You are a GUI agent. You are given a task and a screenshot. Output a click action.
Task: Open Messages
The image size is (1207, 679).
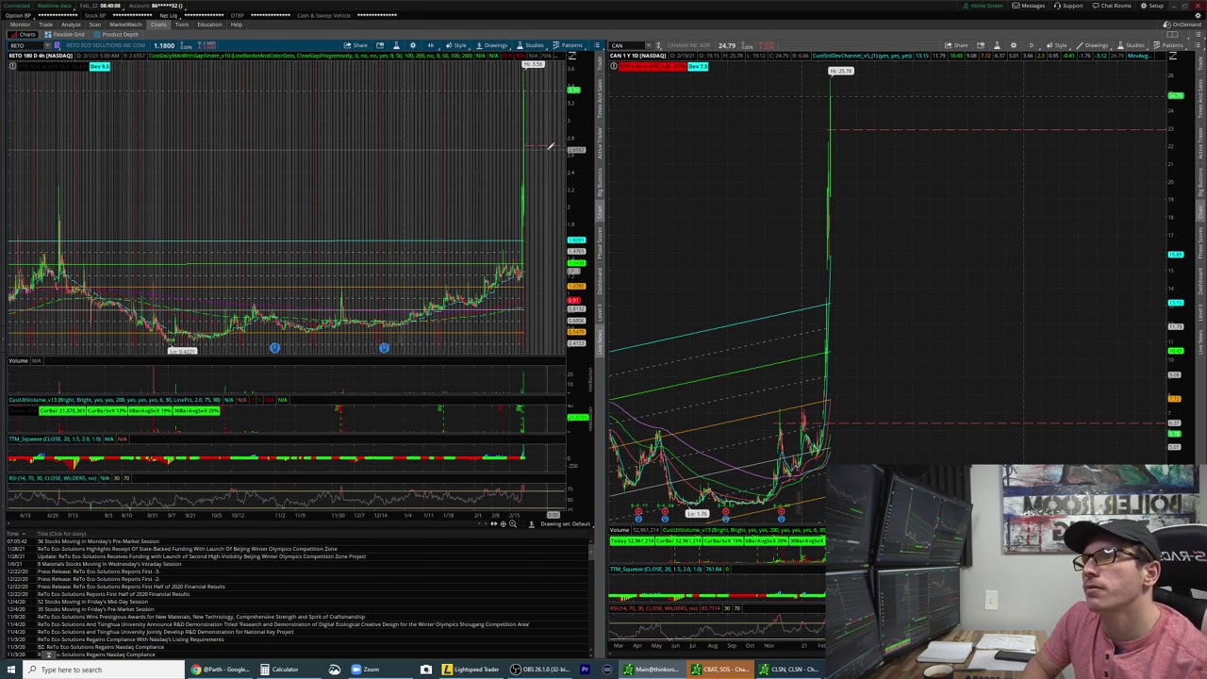1029,6
